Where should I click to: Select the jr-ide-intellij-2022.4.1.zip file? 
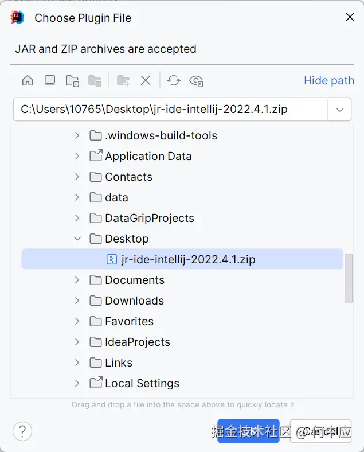pyautogui.click(x=188, y=259)
